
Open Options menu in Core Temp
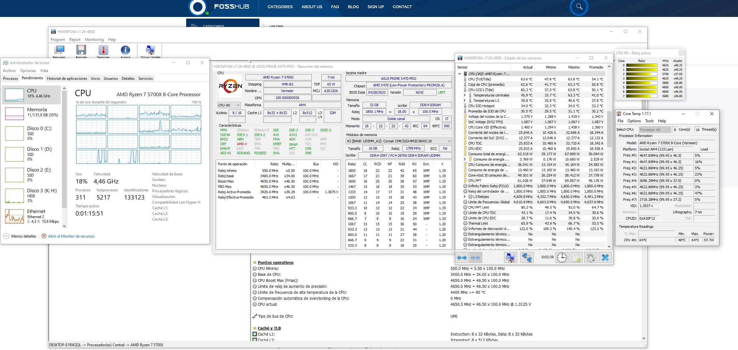pyautogui.click(x=634, y=121)
